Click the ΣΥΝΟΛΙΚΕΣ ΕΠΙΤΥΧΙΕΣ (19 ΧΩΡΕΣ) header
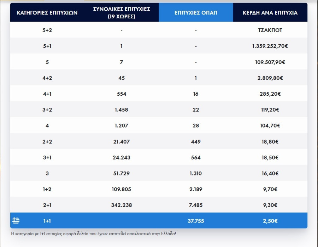 coord(121,13)
